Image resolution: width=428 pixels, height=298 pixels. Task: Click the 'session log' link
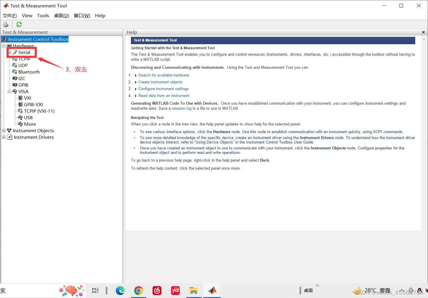coord(182,108)
